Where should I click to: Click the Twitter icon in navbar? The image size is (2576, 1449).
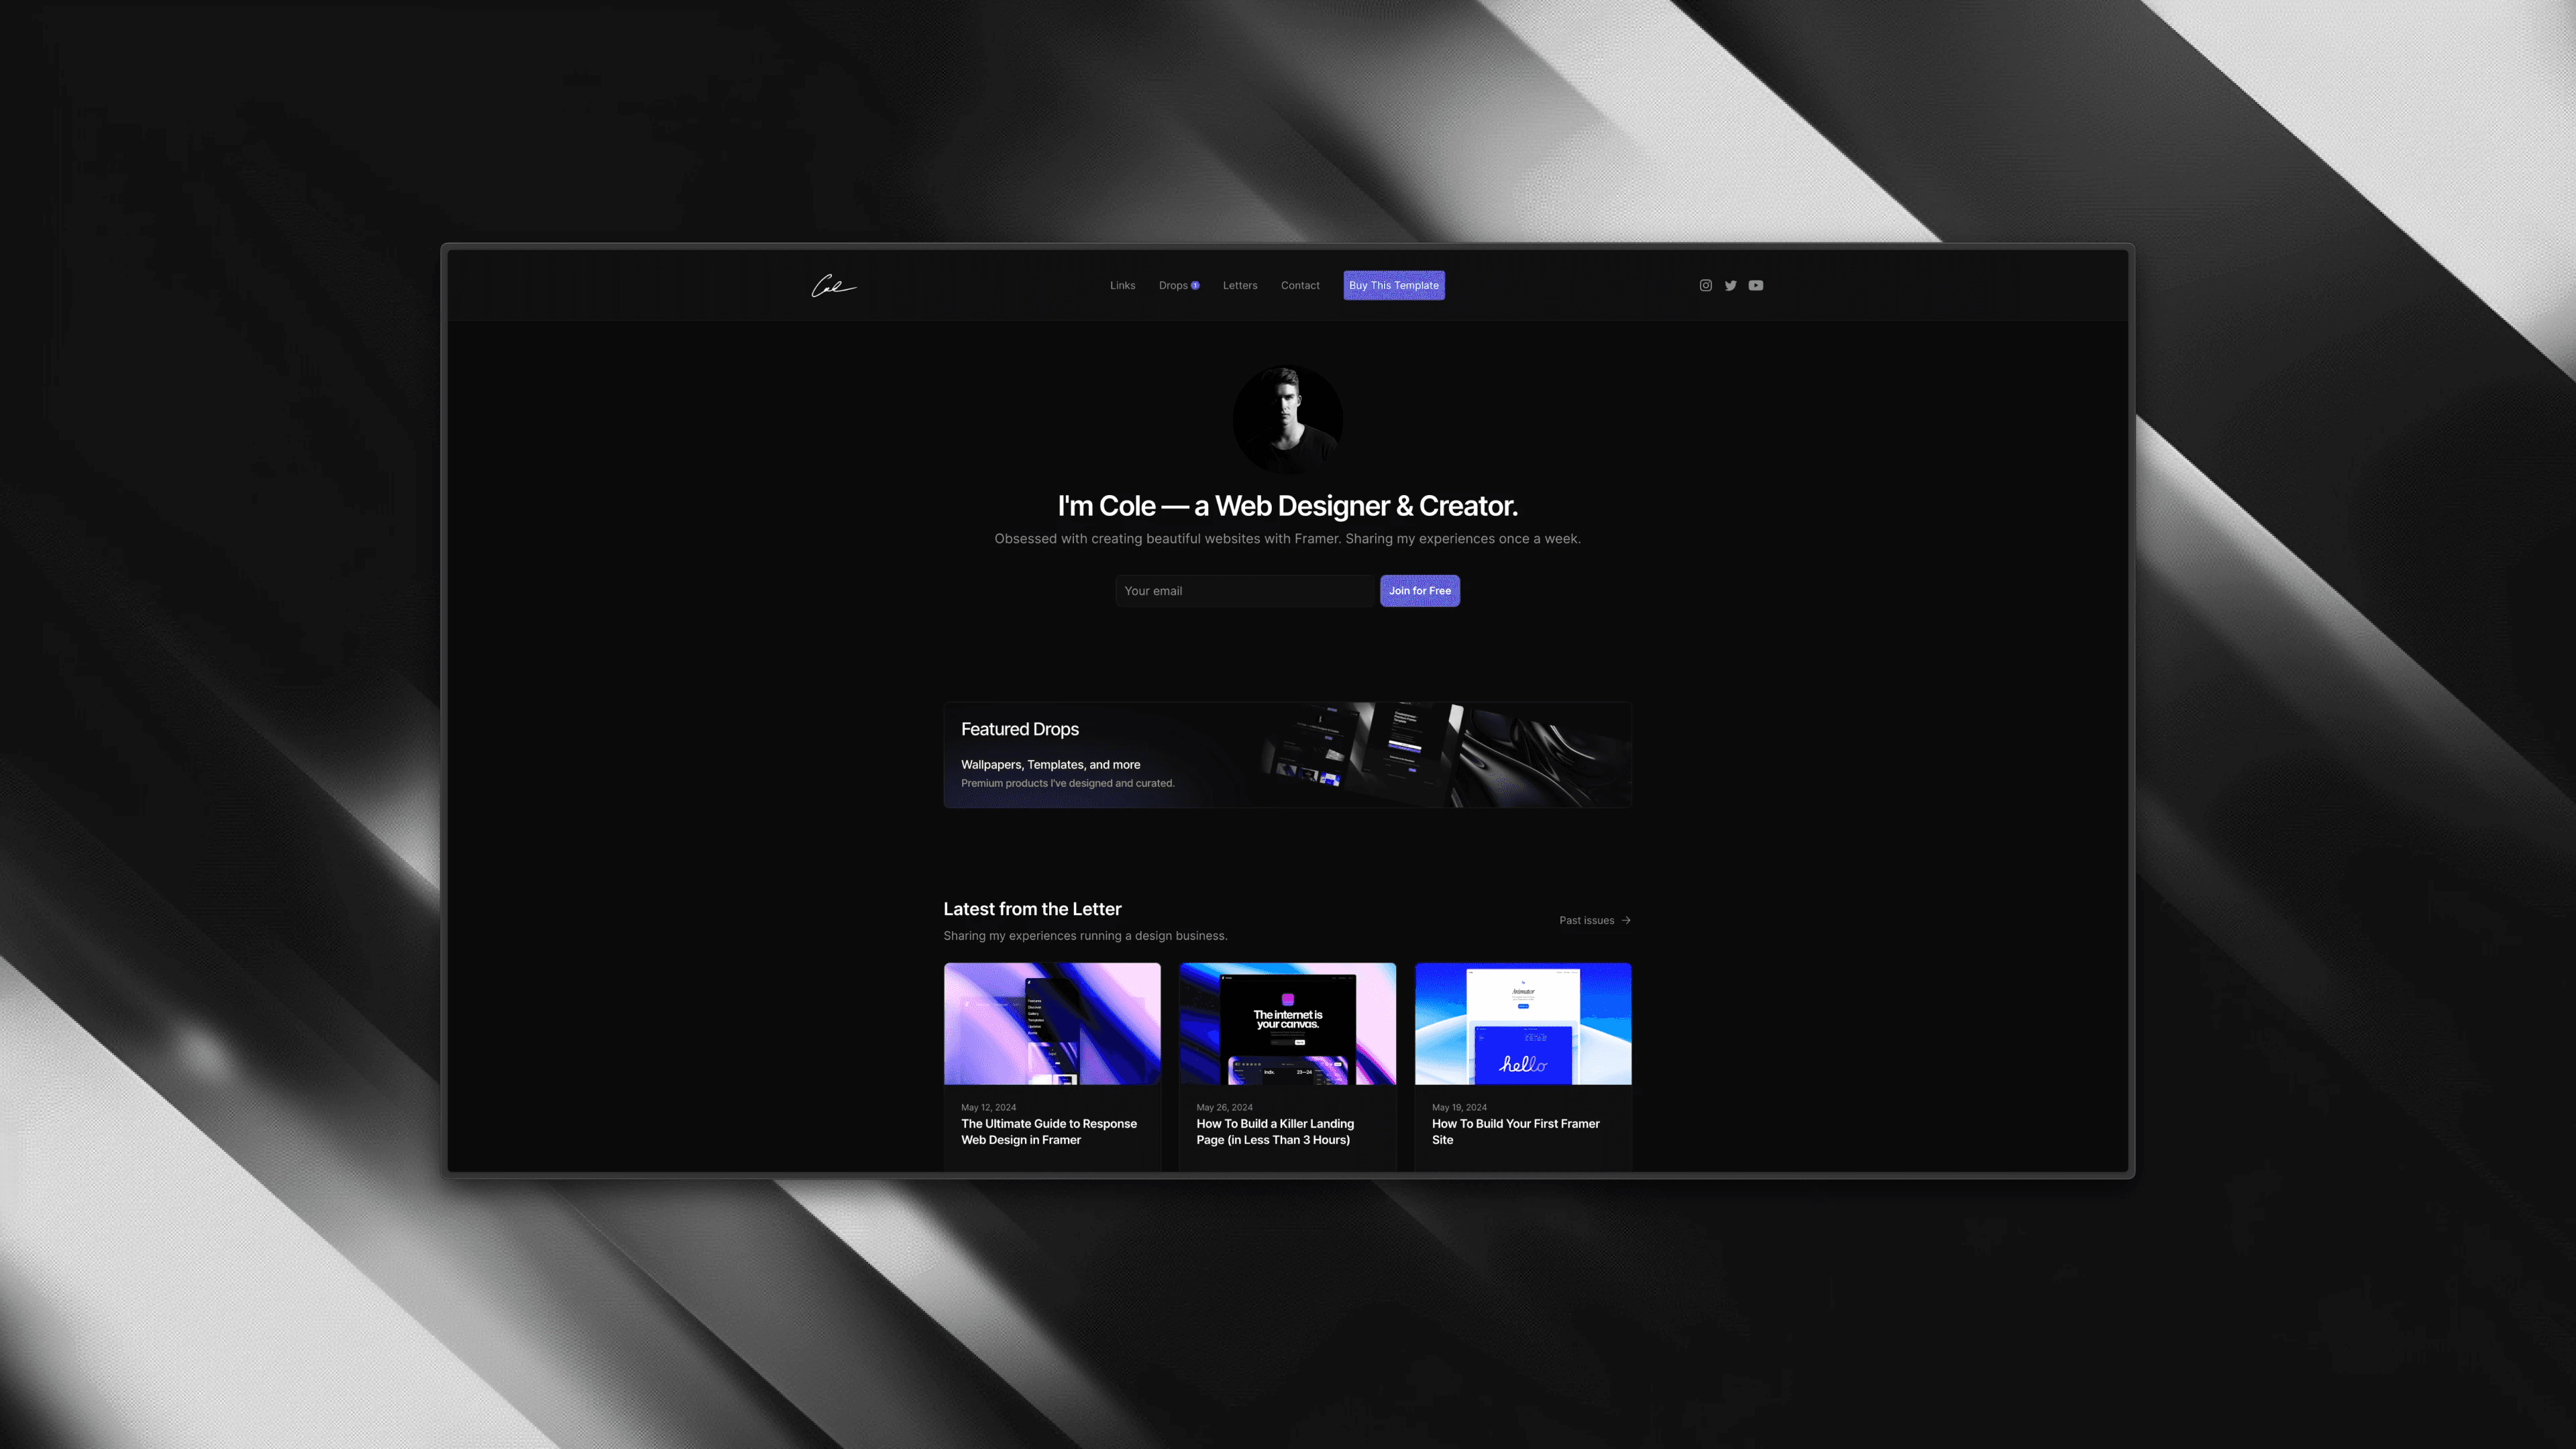pos(1730,285)
